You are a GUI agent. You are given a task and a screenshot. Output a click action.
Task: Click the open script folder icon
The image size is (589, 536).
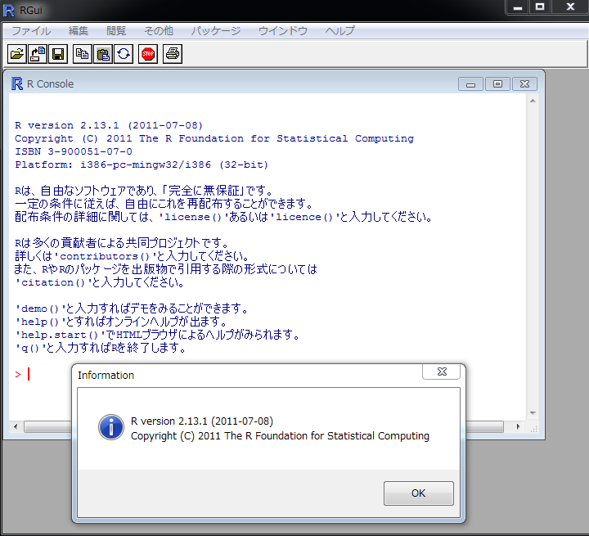(16, 54)
